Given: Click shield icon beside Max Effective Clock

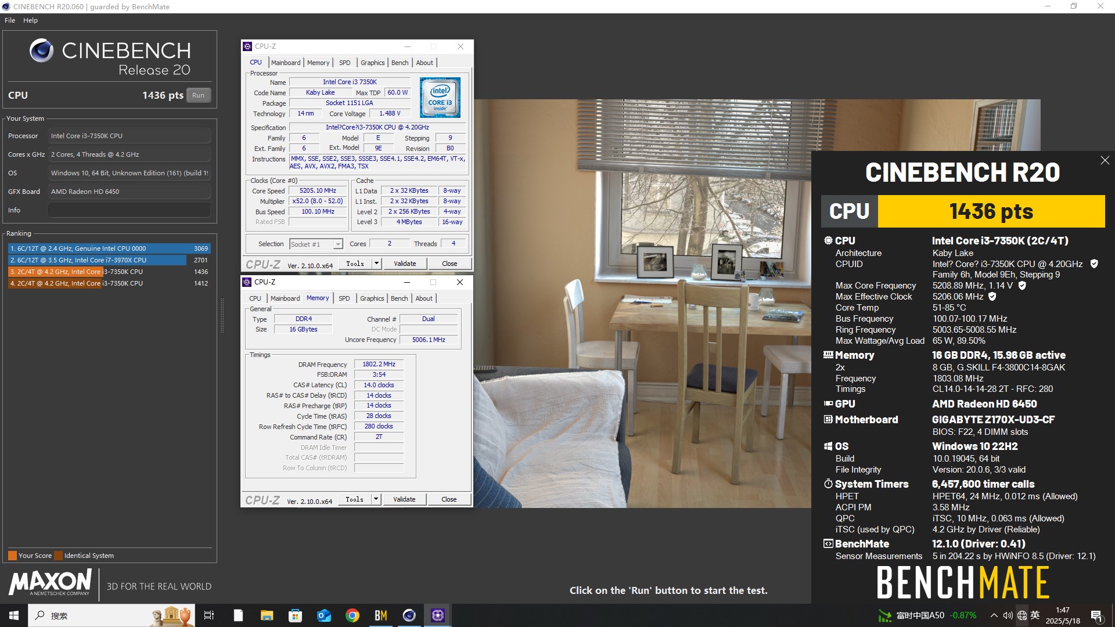Looking at the screenshot, I should point(992,297).
